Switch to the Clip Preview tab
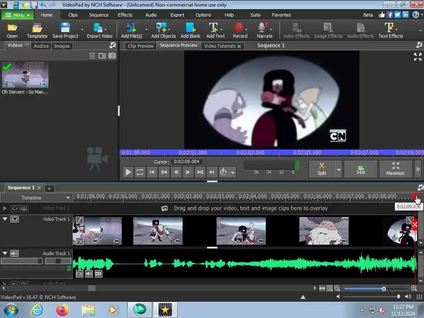Image resolution: width=424 pixels, height=318 pixels. coord(141,46)
